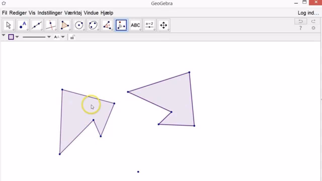Open Move tool's small toolbox arrow
322x181 pixels.
[x=14, y=30]
